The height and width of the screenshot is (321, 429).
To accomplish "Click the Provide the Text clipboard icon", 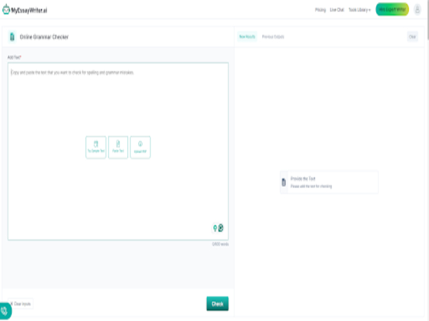I will click(x=284, y=182).
